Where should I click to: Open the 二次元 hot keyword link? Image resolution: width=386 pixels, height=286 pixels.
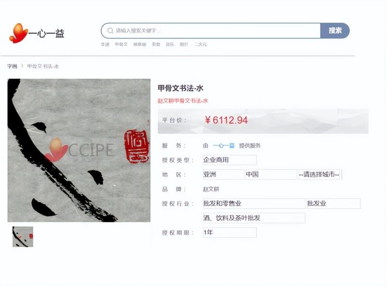[200, 44]
